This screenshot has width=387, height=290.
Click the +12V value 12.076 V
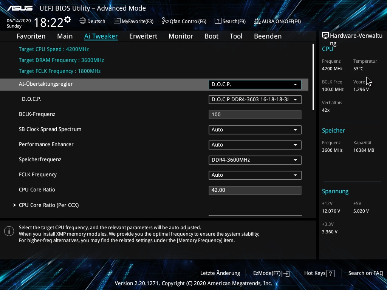tap(331, 211)
